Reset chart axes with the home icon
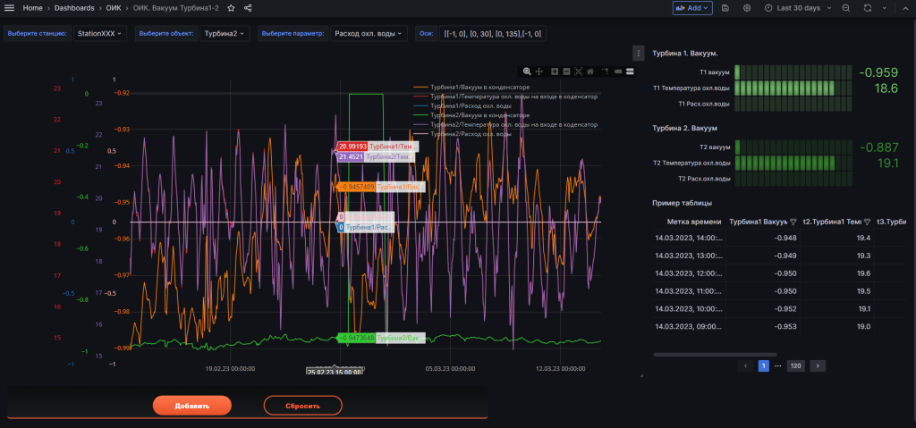This screenshot has width=916, height=428. pyautogui.click(x=590, y=71)
